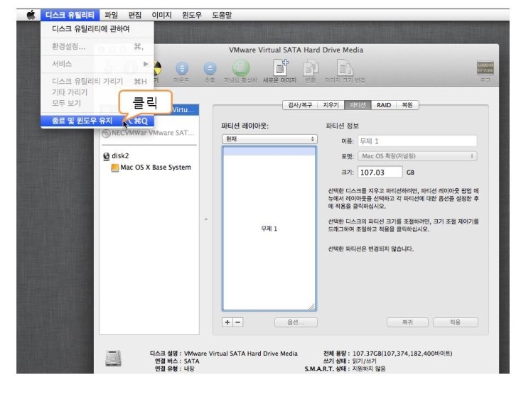Switch to the 지우기 (Erase) tab
This screenshot has height=394, width=526.
click(x=331, y=105)
